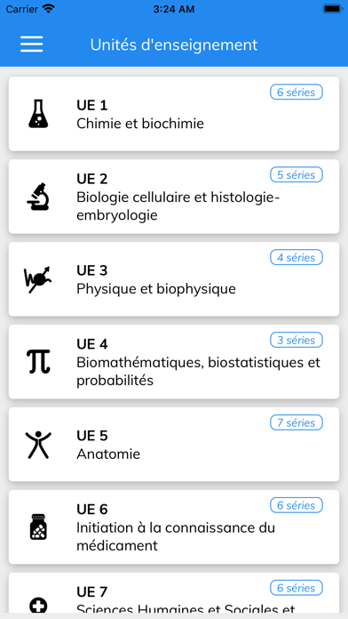Click the Unités d'enseignement header title
The image size is (348, 619).
coord(174,45)
